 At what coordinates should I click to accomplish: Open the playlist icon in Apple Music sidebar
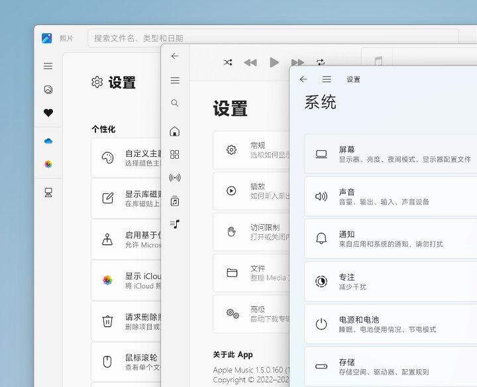coord(175,224)
